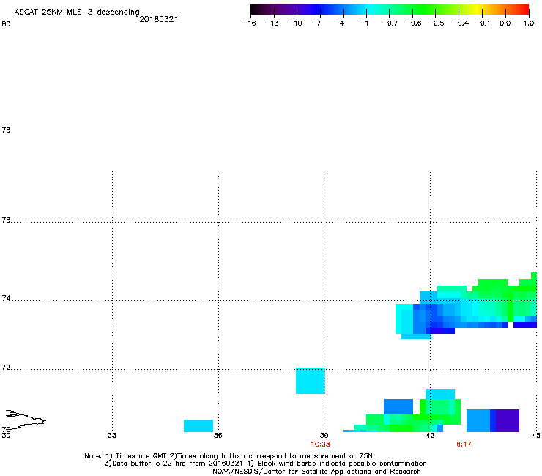
Task: Click the color bar label '-4'
Action: coord(339,23)
